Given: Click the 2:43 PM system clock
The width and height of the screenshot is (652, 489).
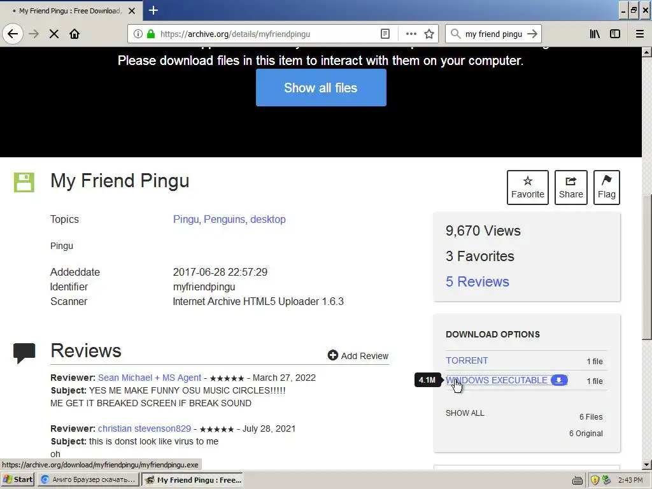Looking at the screenshot, I should click(x=630, y=480).
